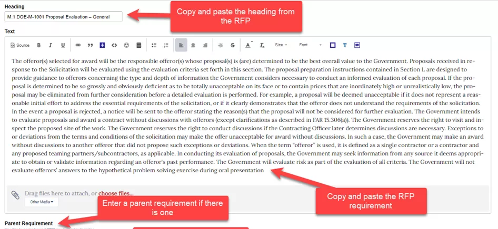The width and height of the screenshot is (498, 229).
Task: Expand the Other Media dropdown
Action: click(42, 202)
